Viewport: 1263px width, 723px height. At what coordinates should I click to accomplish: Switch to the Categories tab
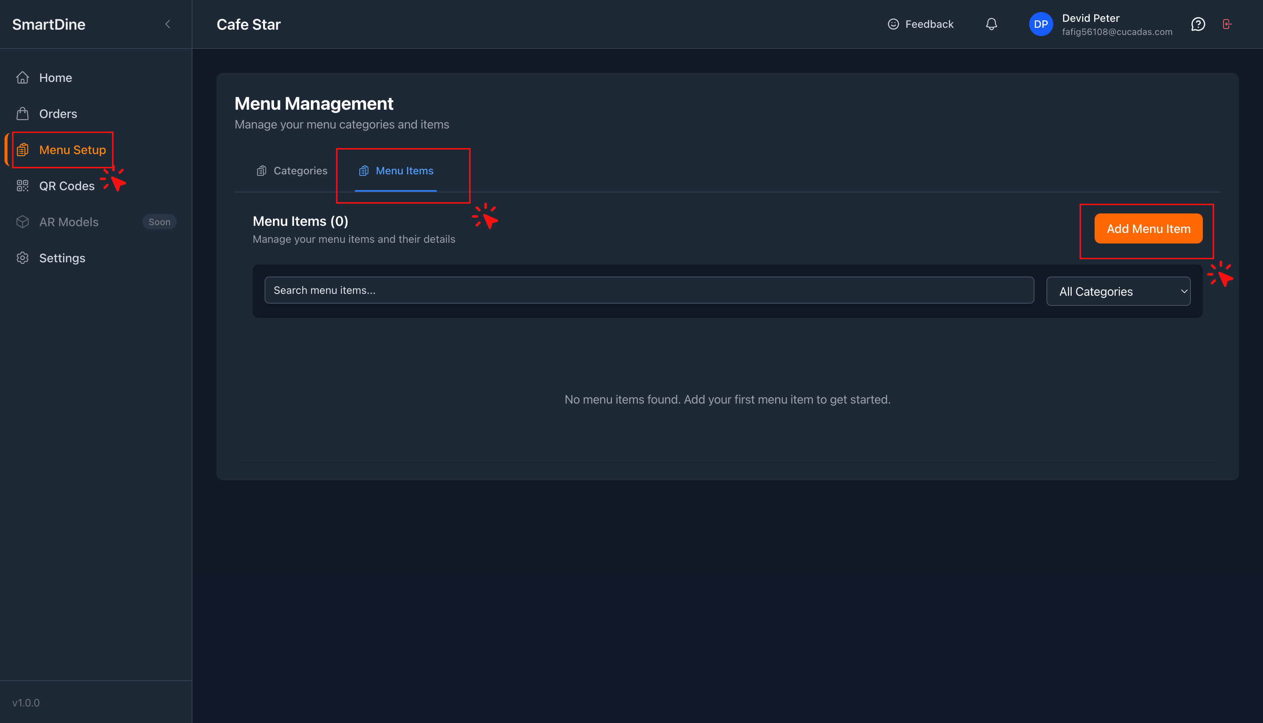pos(292,171)
